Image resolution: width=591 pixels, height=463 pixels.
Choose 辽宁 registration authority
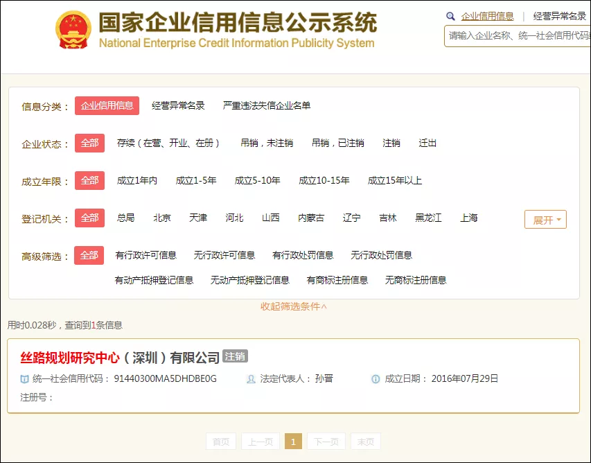(x=352, y=218)
